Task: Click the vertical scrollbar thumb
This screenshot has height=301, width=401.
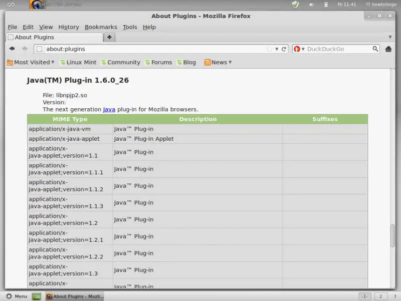Action: (392, 235)
